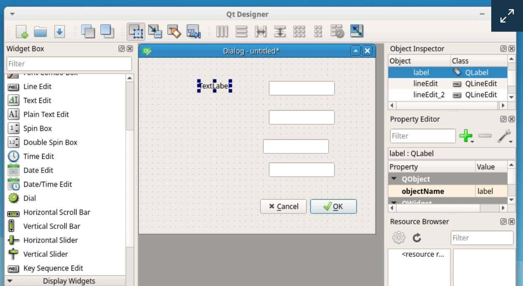Add dynamic property with green plus icon
Image resolution: width=523 pixels, height=286 pixels.
466,136
